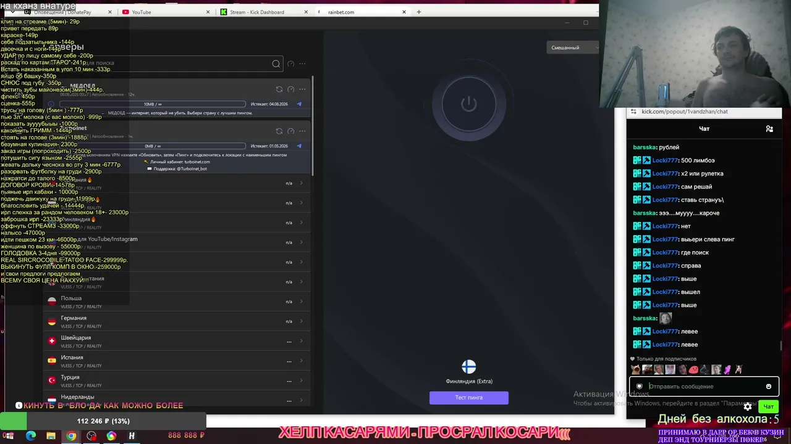This screenshot has height=444, width=791.
Task: Switch to the rainbet.com browser tab
Action: point(363,12)
